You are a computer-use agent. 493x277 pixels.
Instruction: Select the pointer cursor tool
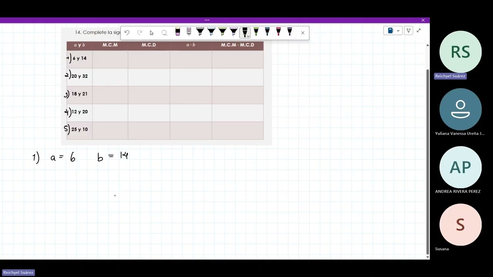(x=152, y=33)
